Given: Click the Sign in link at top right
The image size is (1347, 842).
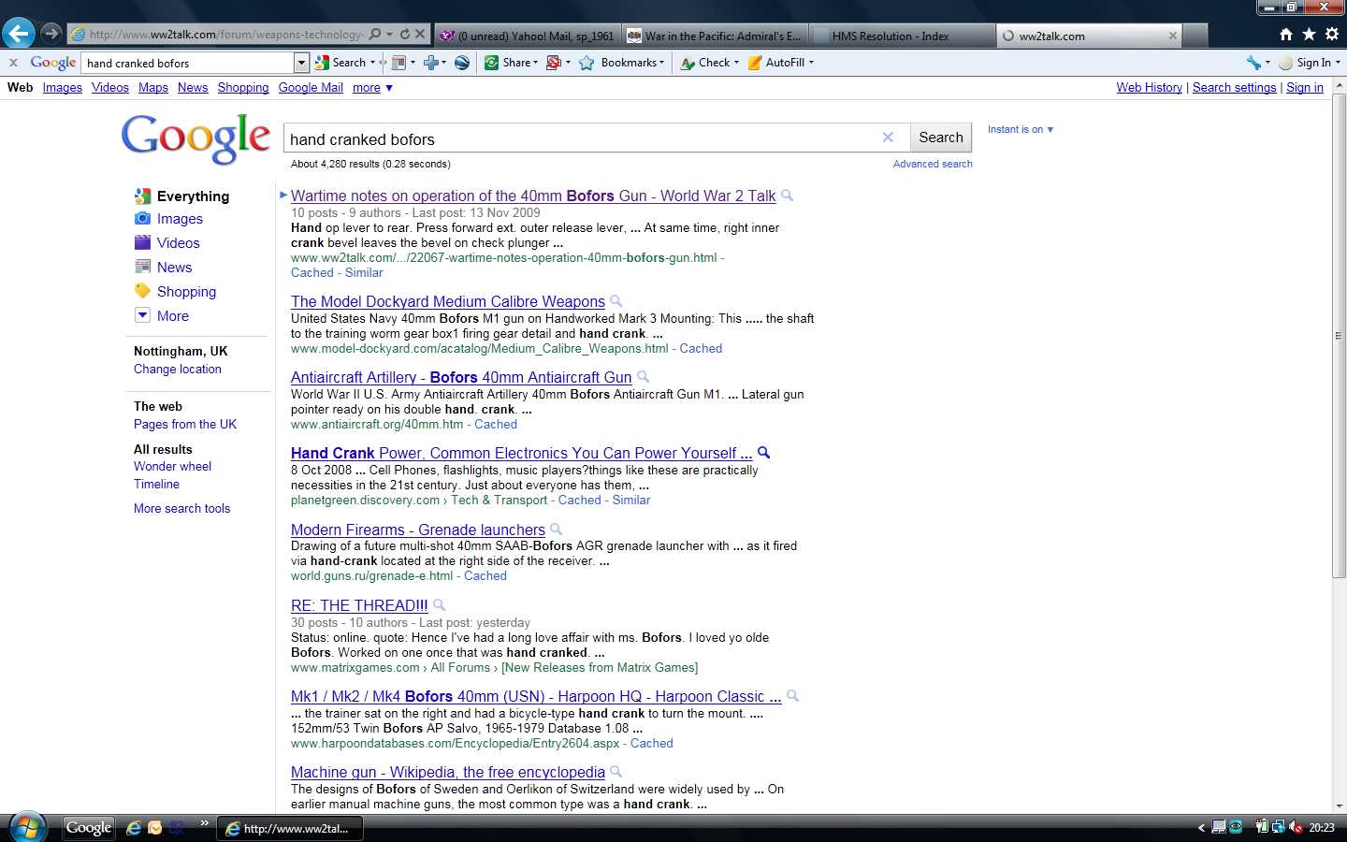Looking at the screenshot, I should (1305, 87).
